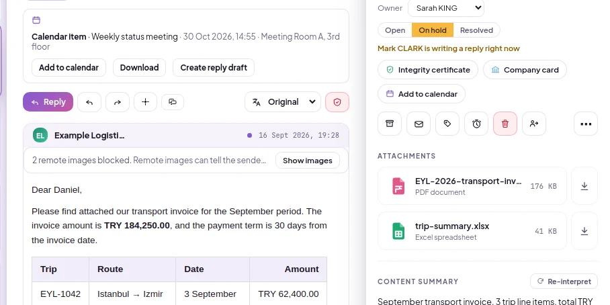Click 'Mark CLARK is writing a reply' notice
This screenshot has height=305, width=610.
pos(449,48)
